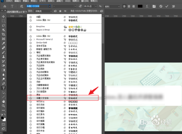Right align the text
This screenshot has height=134, width=182.
[x=134, y=6]
